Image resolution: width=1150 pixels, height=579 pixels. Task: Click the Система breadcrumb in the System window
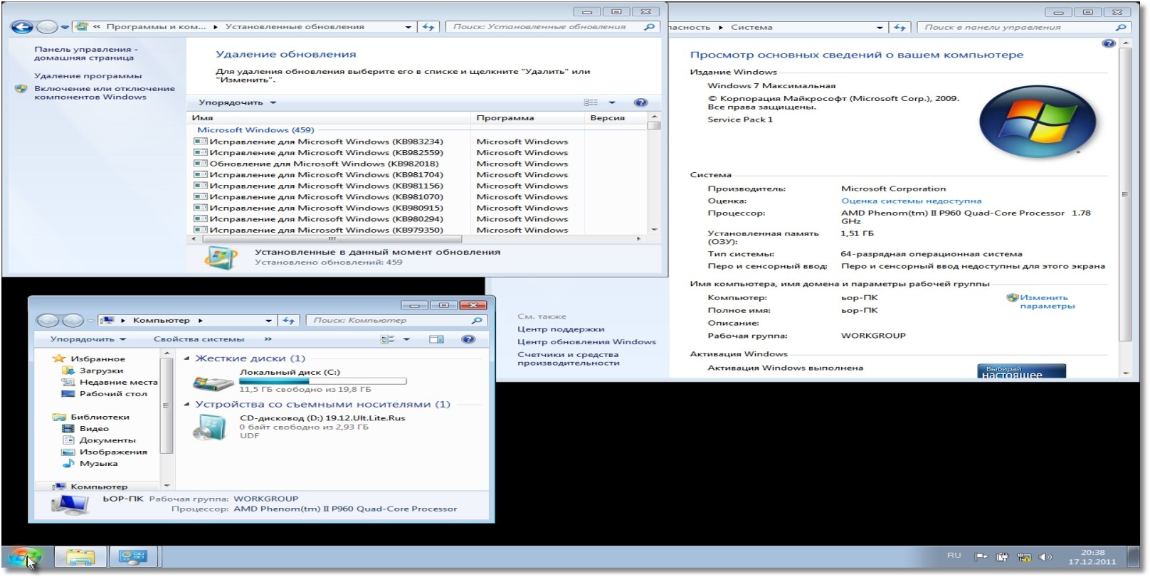pos(751,27)
